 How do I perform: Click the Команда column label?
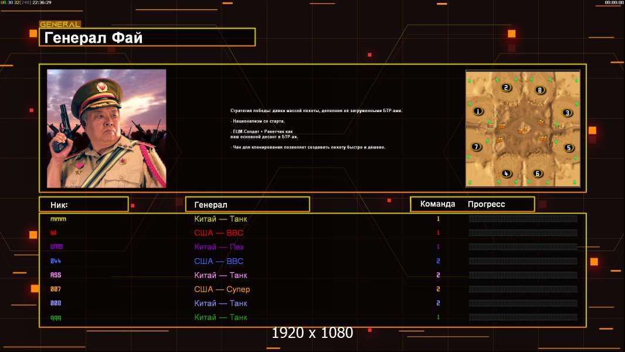[437, 204]
